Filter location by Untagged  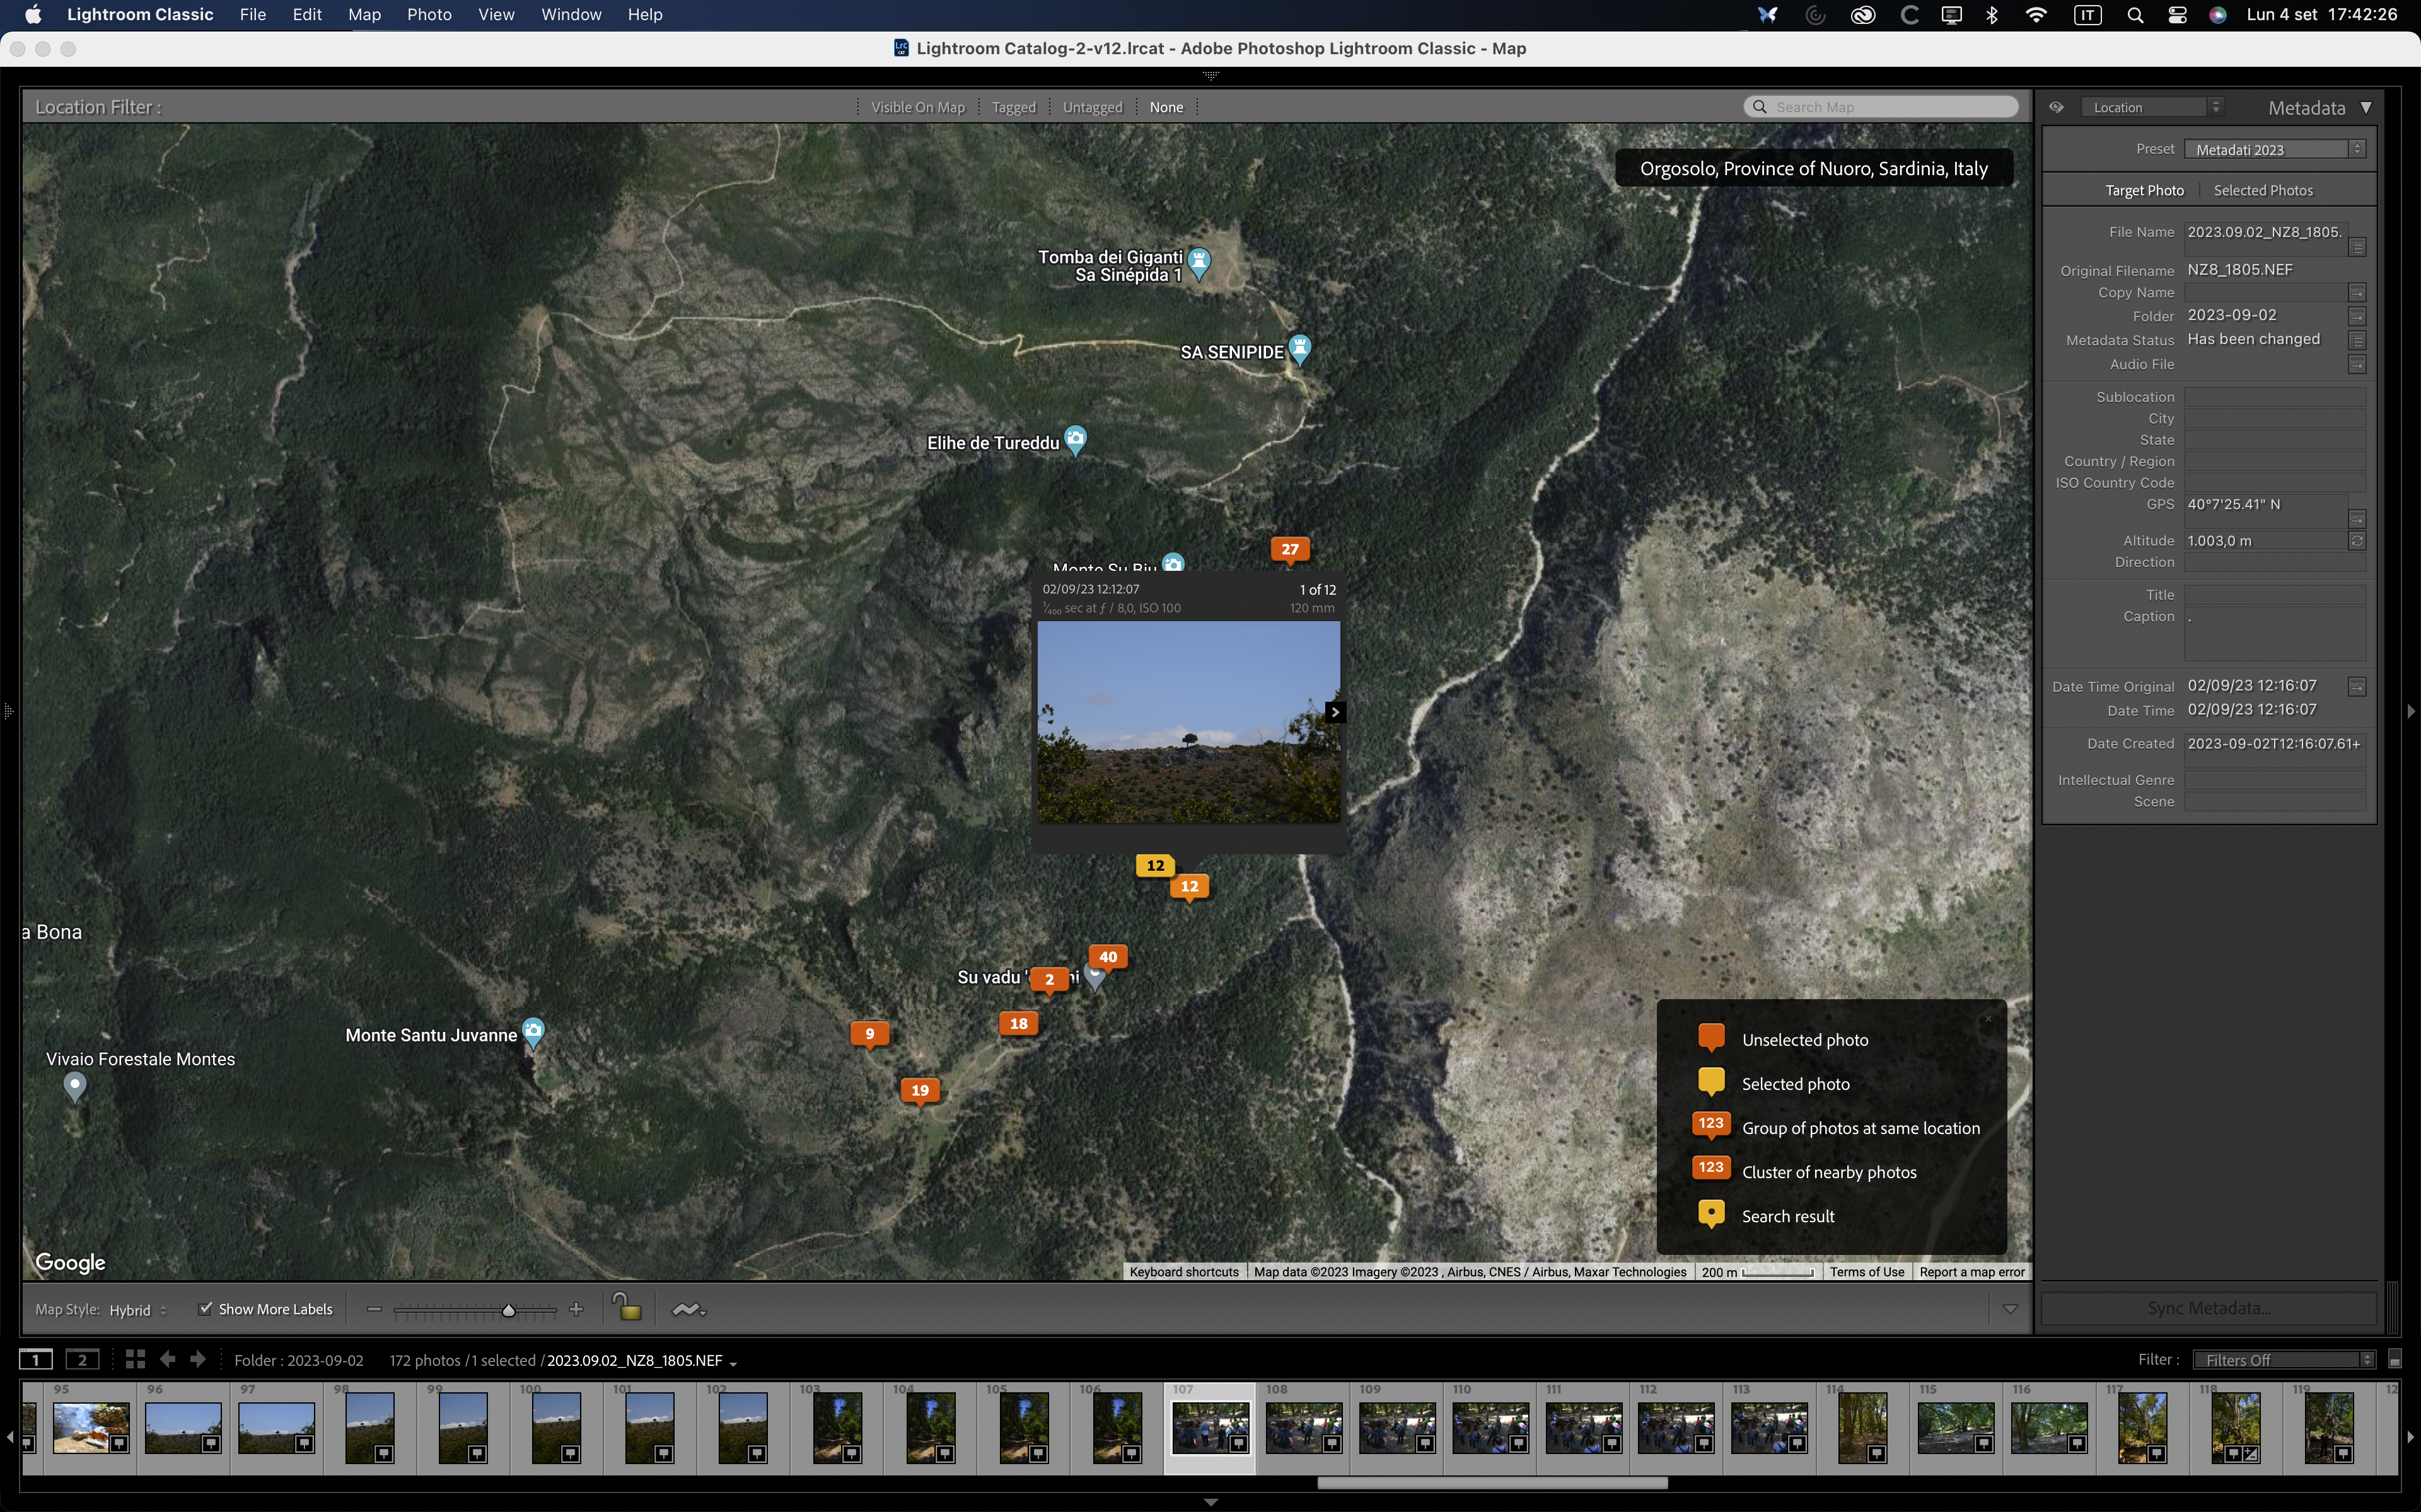(x=1093, y=107)
